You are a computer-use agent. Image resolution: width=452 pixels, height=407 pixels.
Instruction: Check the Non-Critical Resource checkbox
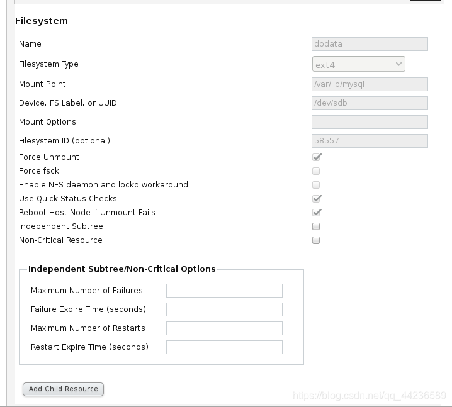pos(316,240)
